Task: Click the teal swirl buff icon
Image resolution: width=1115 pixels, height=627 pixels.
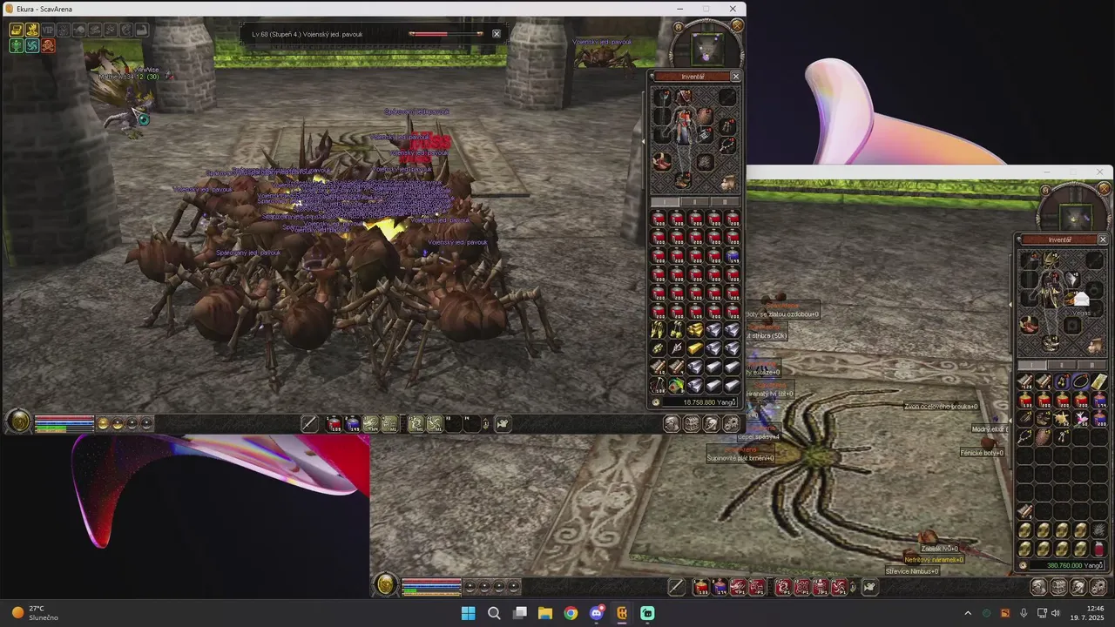Action: pyautogui.click(x=32, y=45)
